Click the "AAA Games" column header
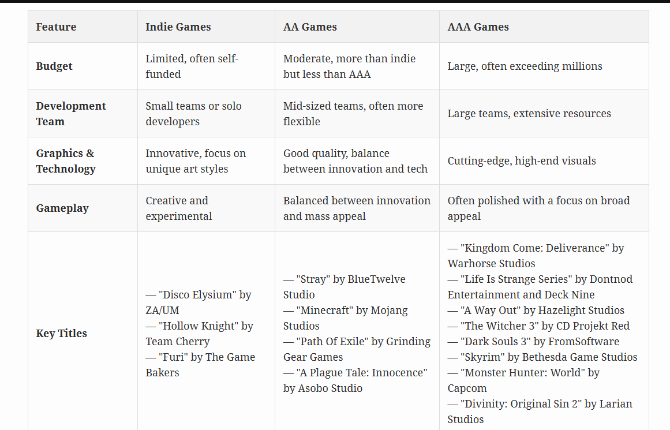Viewport: 670px width, 430px height. click(x=478, y=27)
